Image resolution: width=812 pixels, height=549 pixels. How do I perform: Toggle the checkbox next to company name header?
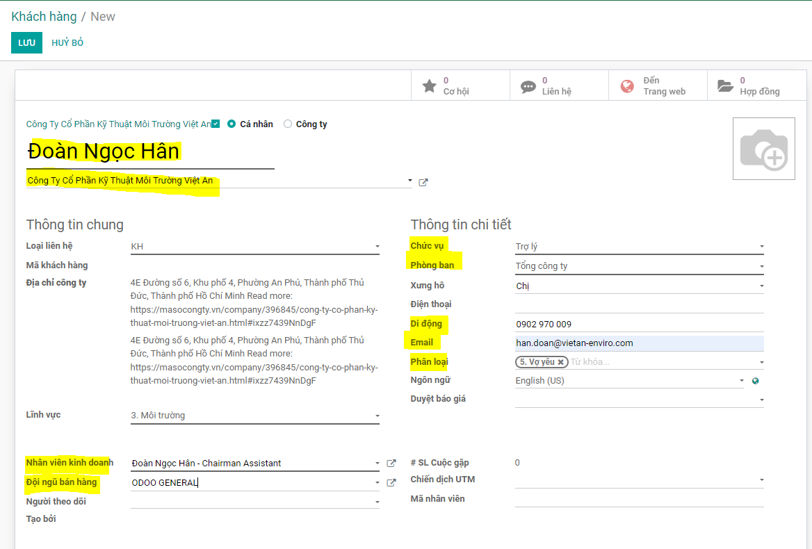coord(216,124)
